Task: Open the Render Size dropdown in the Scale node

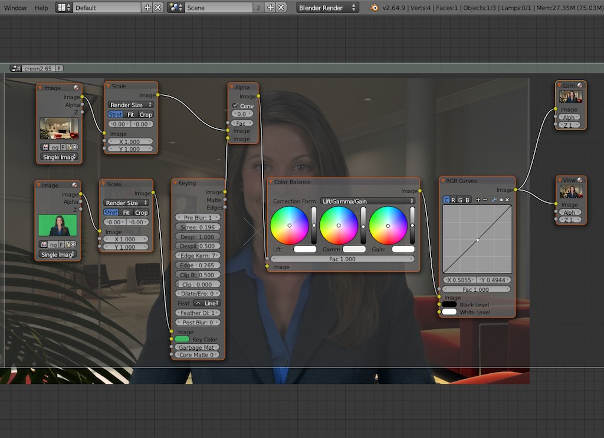Action: pos(130,105)
